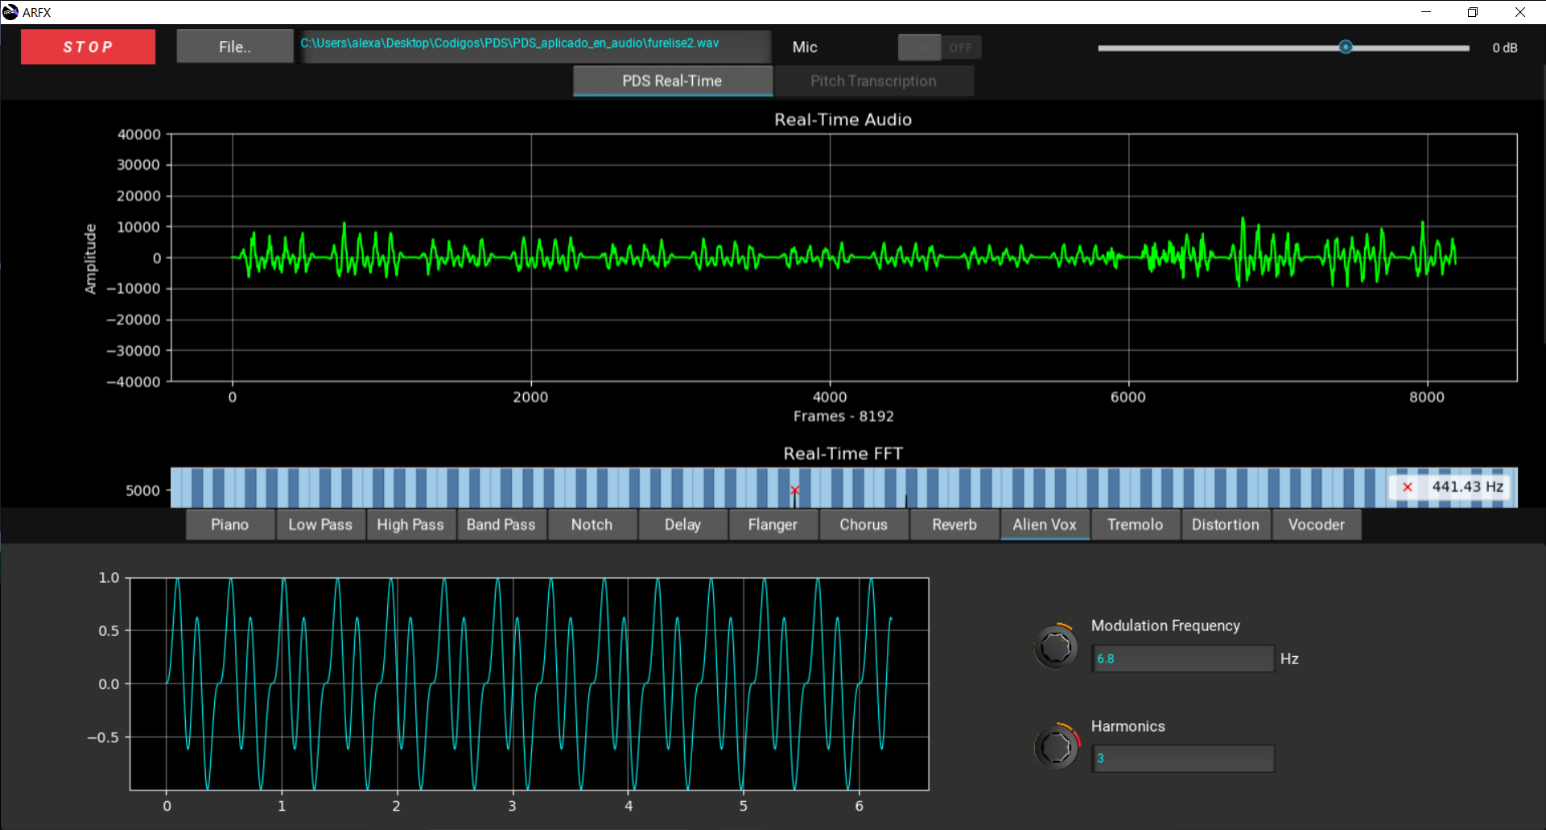This screenshot has width=1546, height=830.
Task: Switch to the Flanger effect tab
Action: [773, 525]
